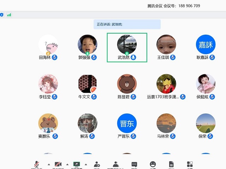Select 李钰莹's anime girl avatar

[48, 84]
